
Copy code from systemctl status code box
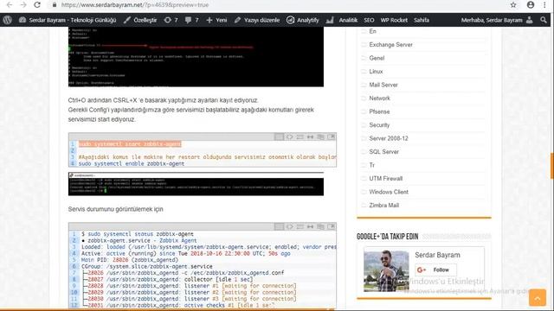tap(321, 226)
